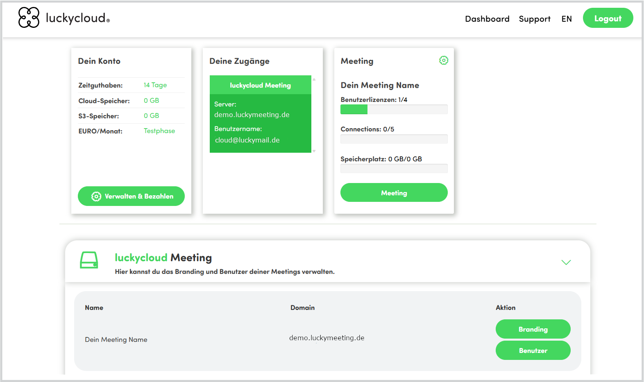Click the 'Domain' column header

point(303,307)
